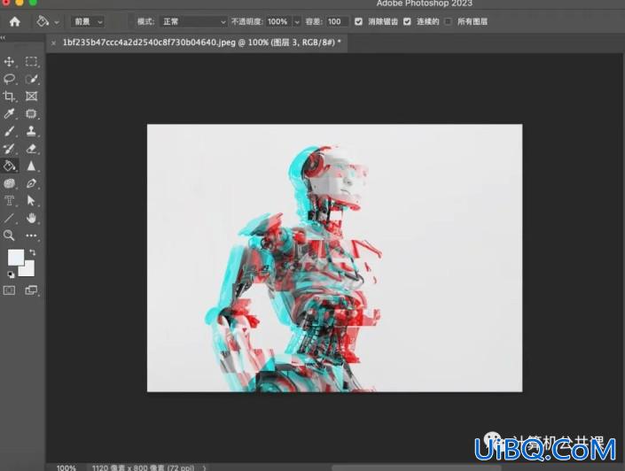
Task: Click the opacity 100% field
Action: (279, 21)
